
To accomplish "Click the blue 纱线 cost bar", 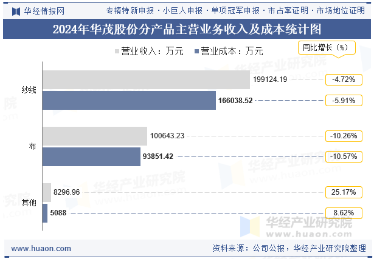I will click(x=129, y=100).
